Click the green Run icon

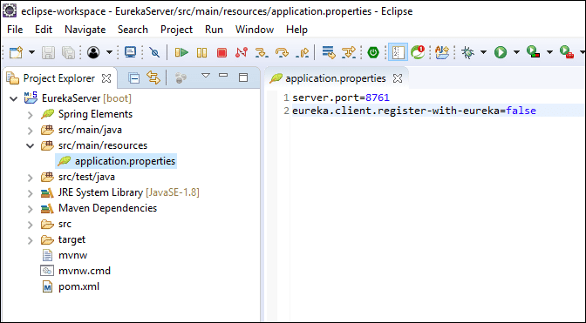coord(501,52)
